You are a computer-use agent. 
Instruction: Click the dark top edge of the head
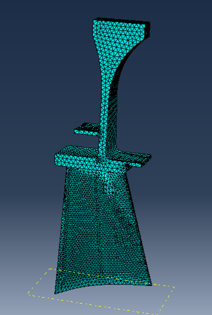pyautogui.click(x=121, y=20)
